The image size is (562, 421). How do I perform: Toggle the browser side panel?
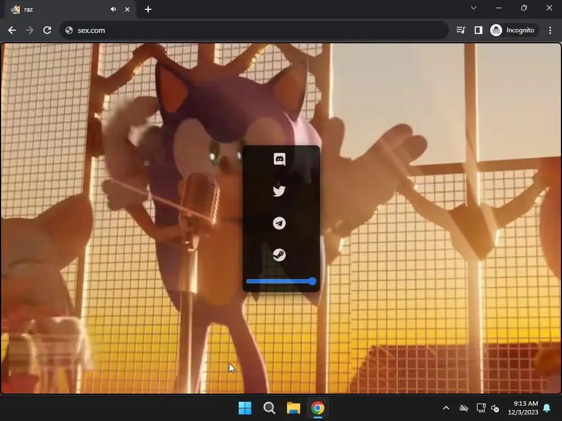coord(479,30)
